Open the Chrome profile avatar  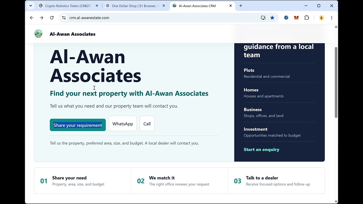pos(322,18)
